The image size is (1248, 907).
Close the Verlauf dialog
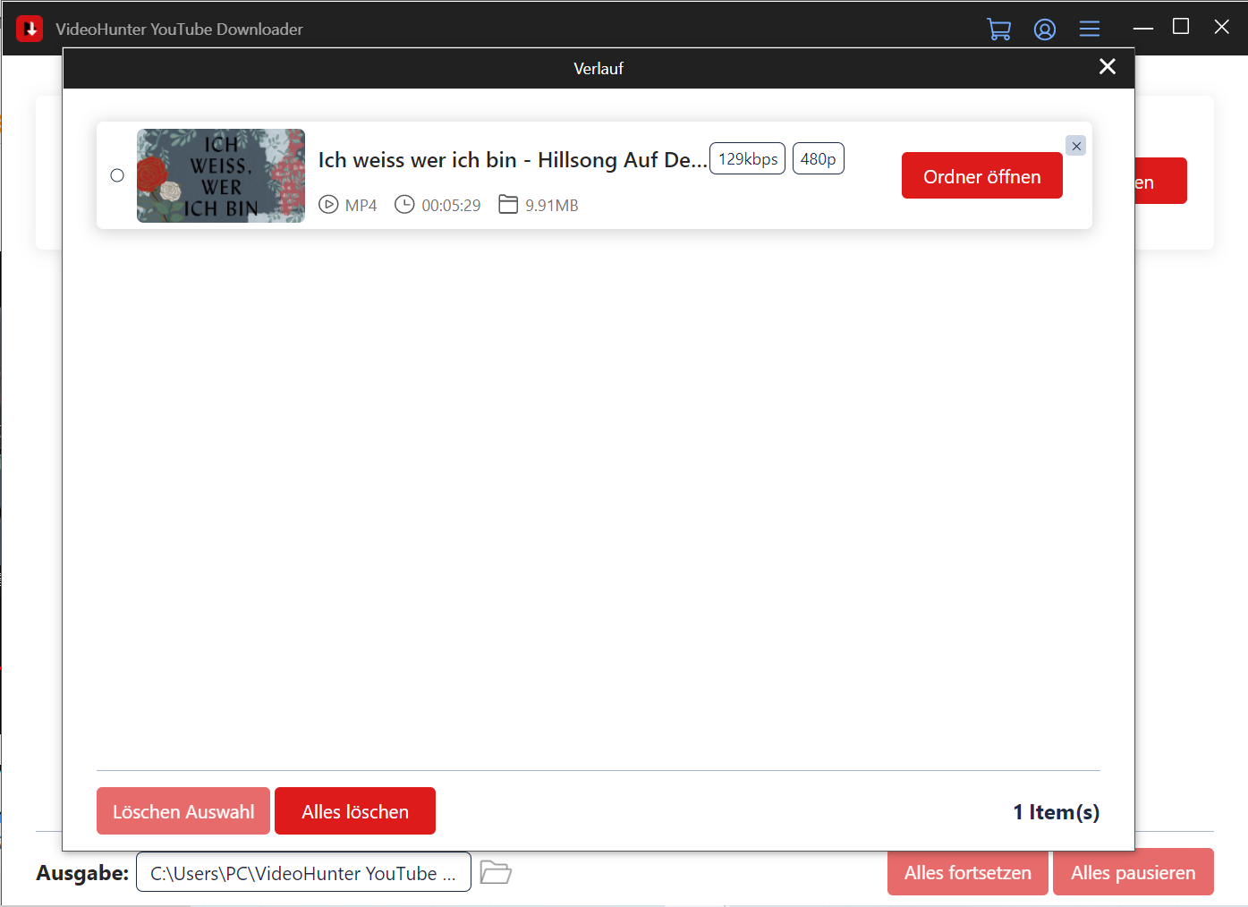click(1107, 67)
